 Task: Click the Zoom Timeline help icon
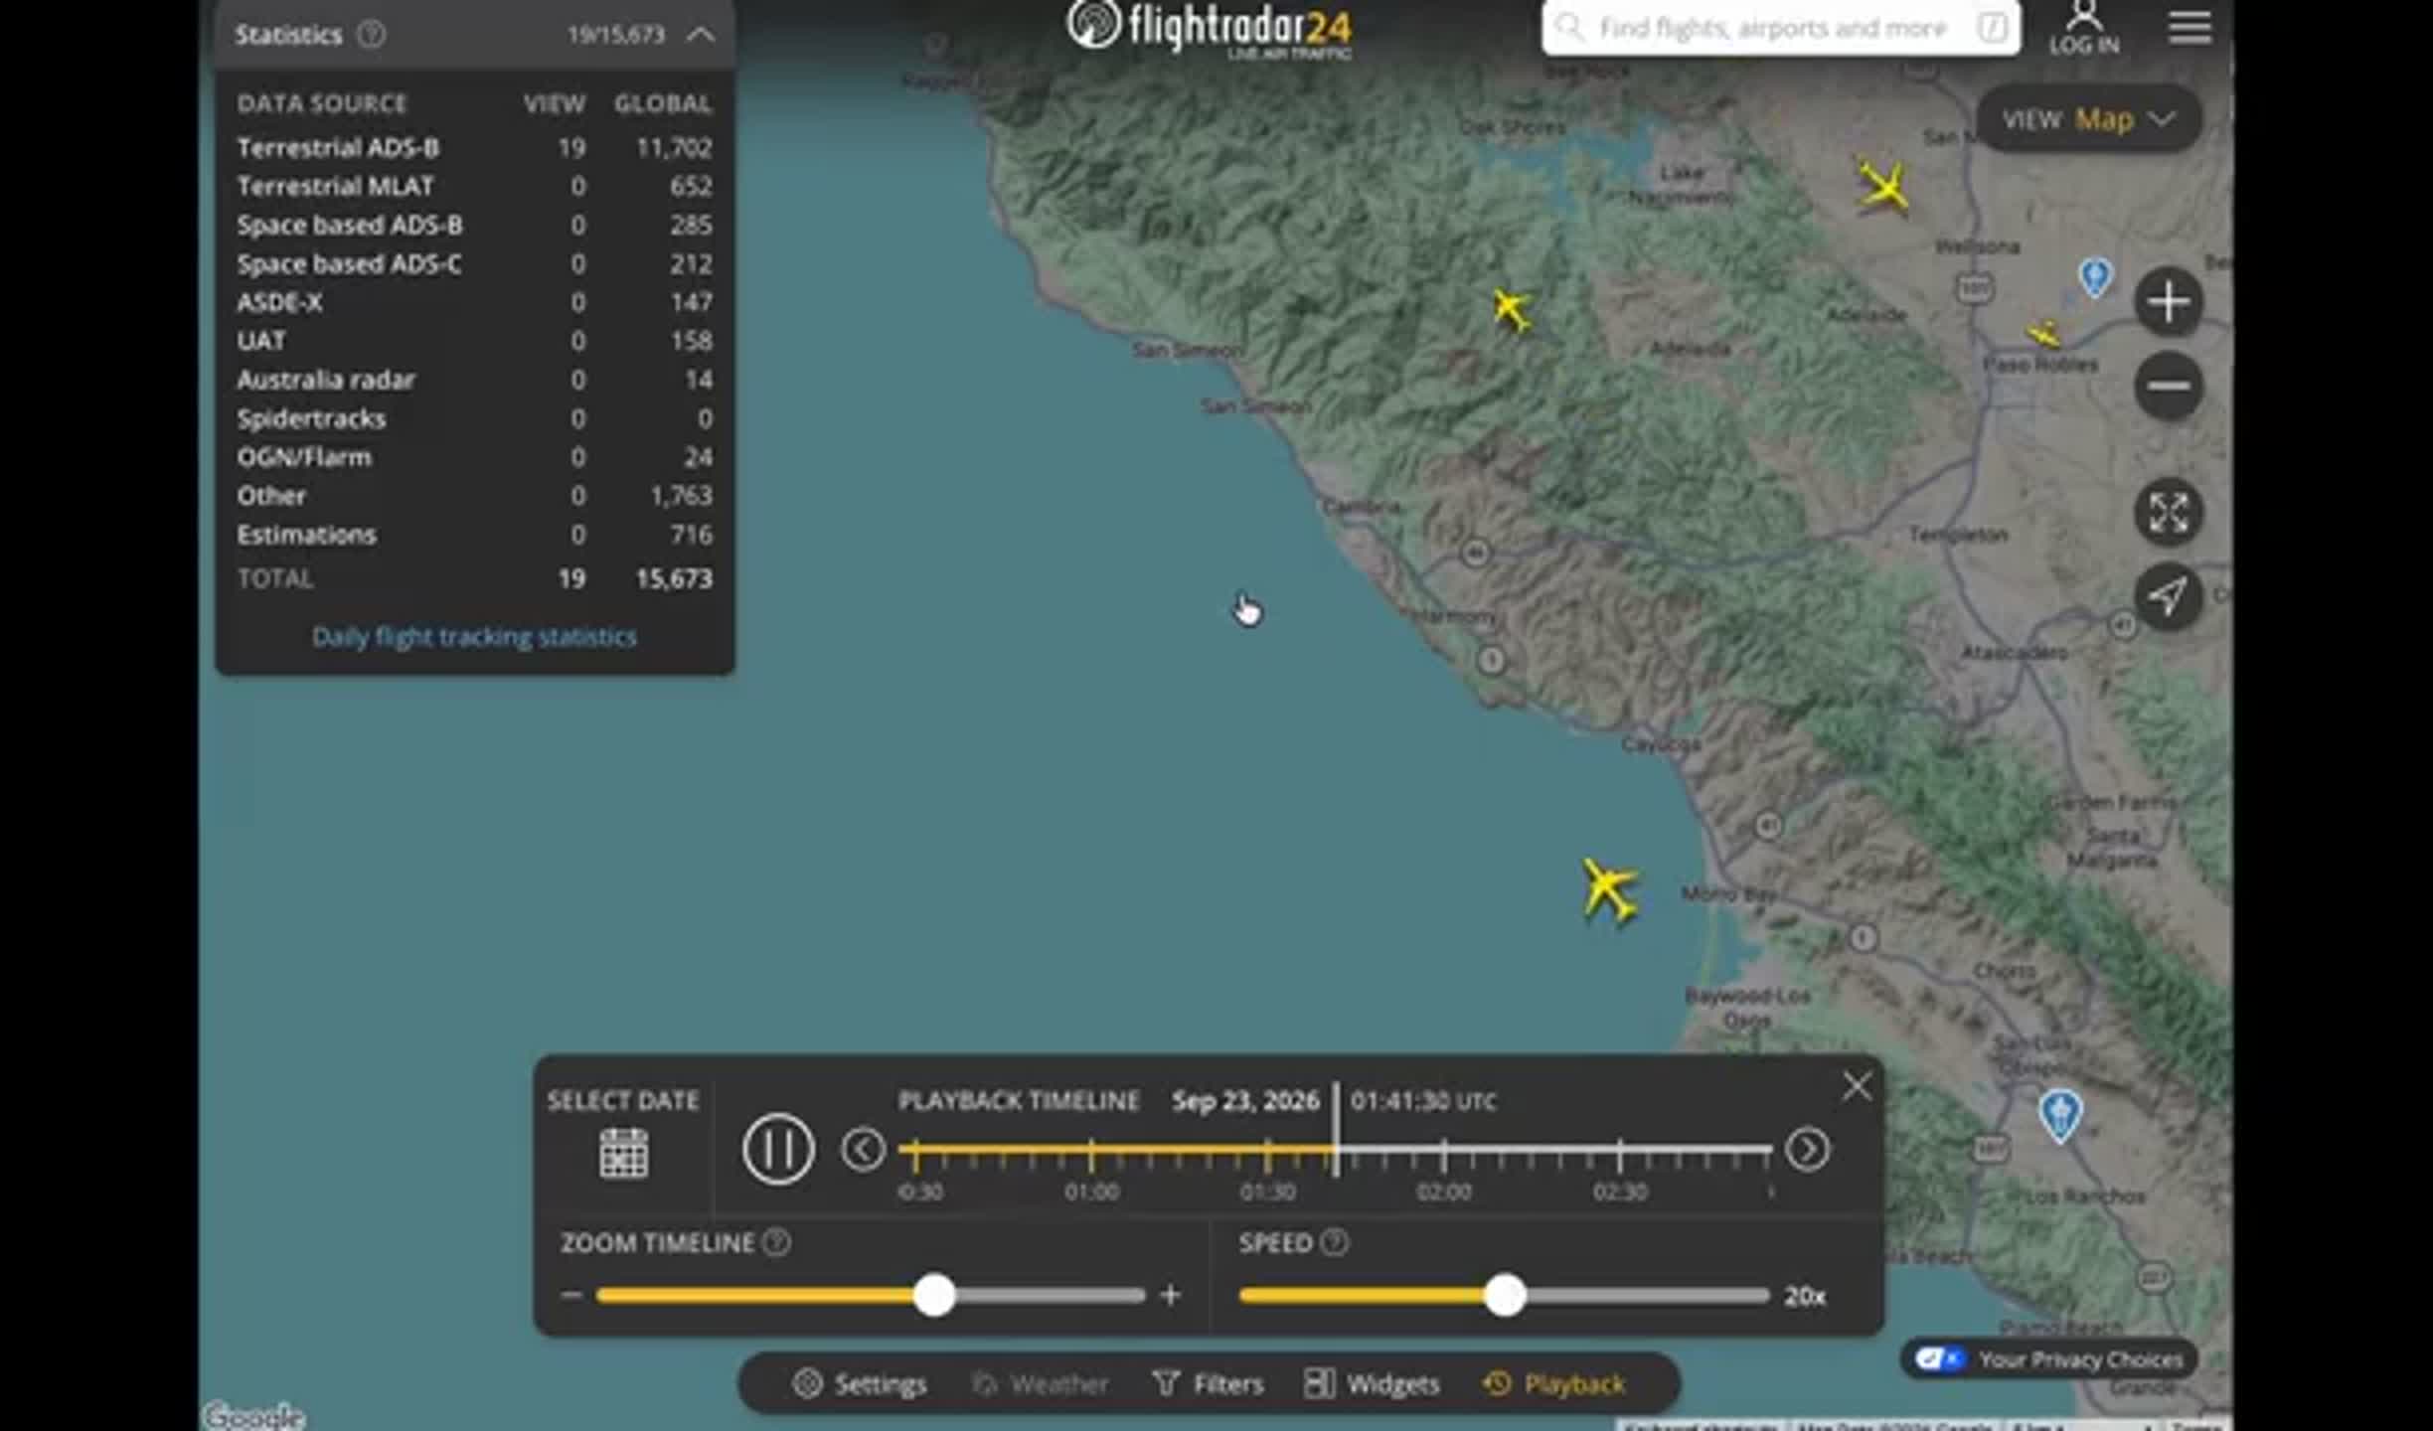777,1242
